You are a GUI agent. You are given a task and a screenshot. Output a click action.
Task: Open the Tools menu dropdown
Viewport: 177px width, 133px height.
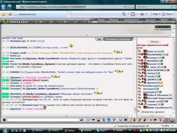(168, 14)
